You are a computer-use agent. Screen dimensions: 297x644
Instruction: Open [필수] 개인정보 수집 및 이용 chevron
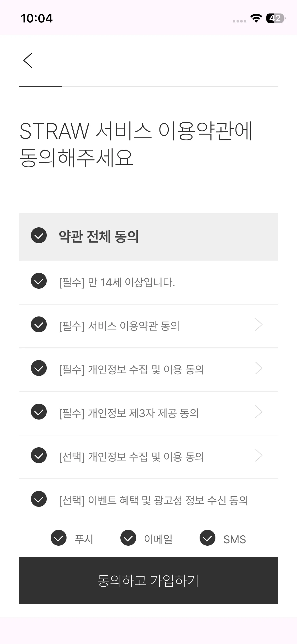pyautogui.click(x=259, y=368)
